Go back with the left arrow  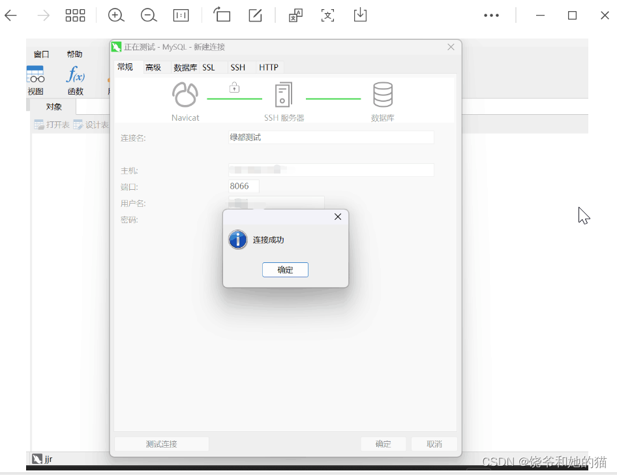[10, 16]
